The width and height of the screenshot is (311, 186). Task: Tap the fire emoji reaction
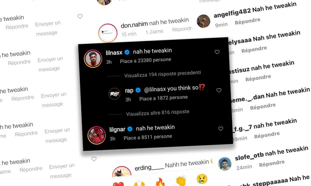pyautogui.click(x=160, y=182)
